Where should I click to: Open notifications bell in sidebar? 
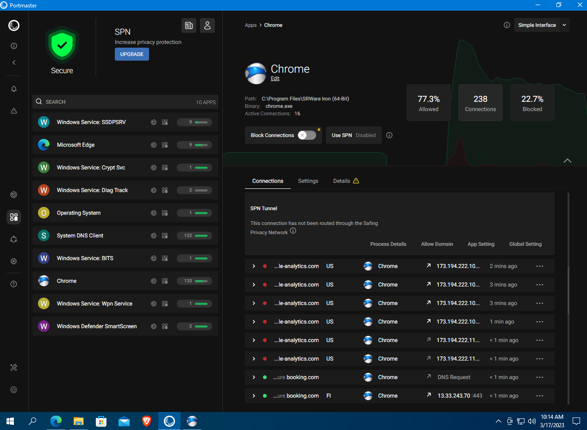click(14, 89)
